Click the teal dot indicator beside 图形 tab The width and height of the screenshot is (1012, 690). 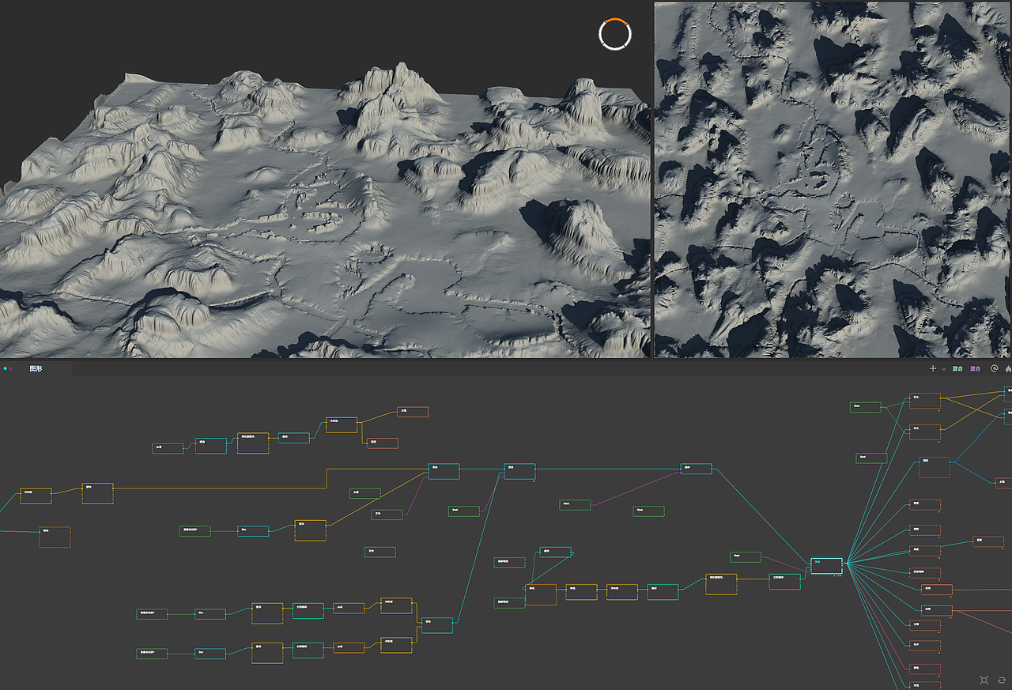(5, 368)
